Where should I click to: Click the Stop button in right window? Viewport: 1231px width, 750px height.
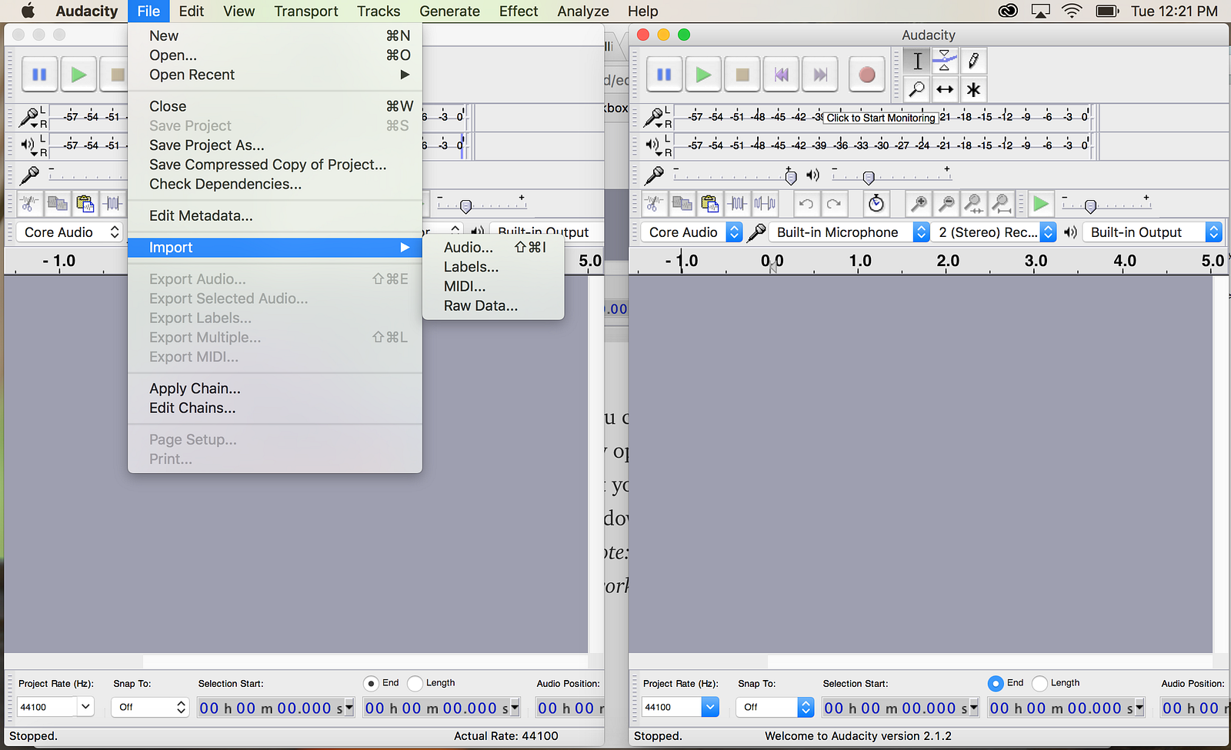742,75
